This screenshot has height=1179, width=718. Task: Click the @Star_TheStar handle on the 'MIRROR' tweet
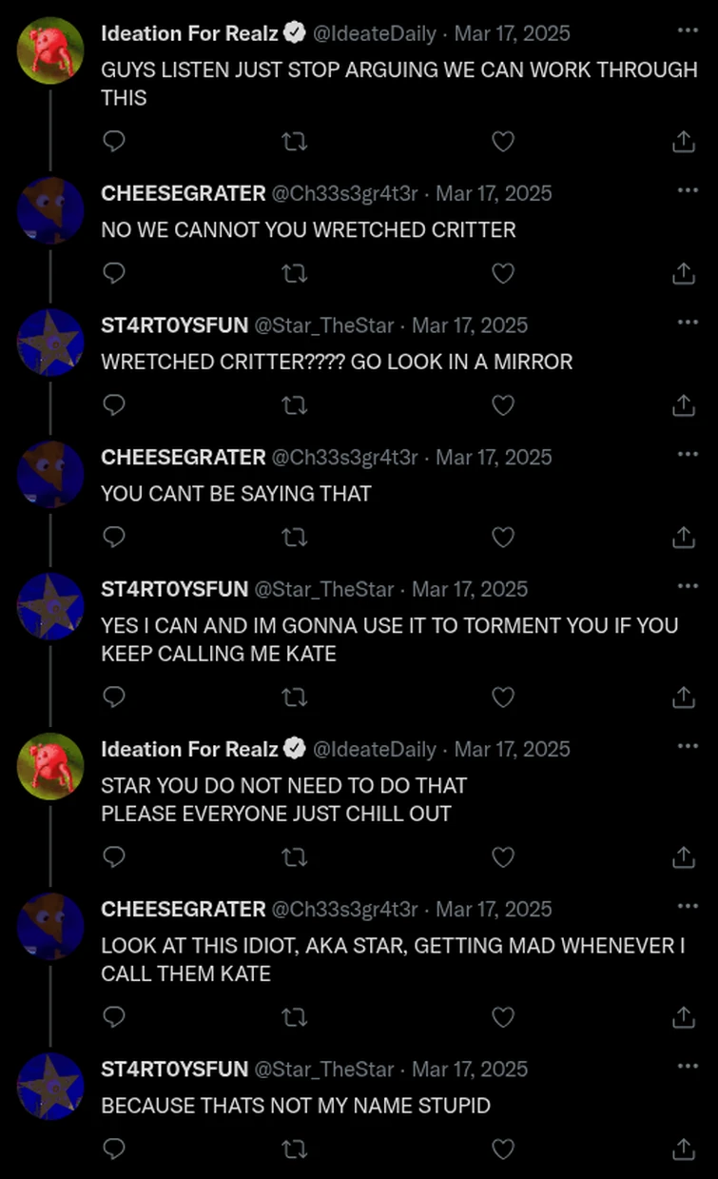[323, 325]
